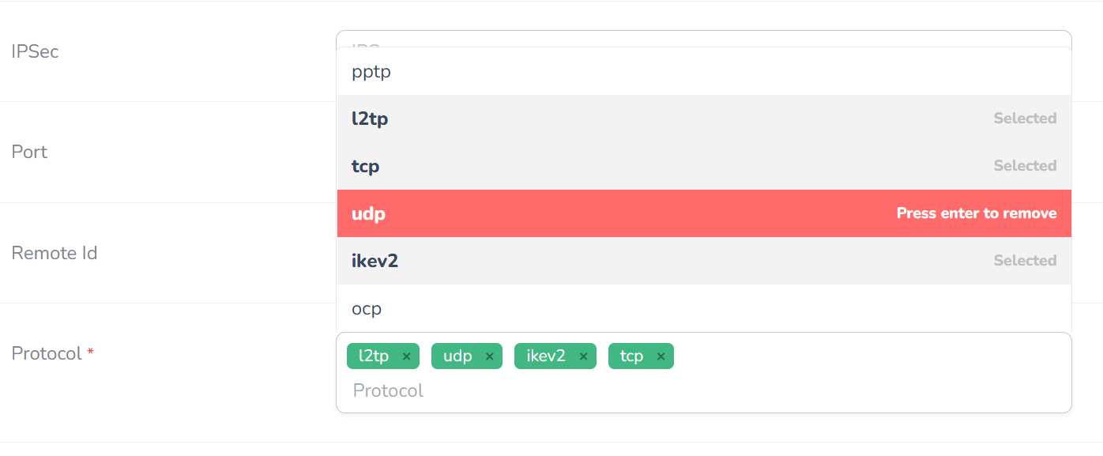This screenshot has height=456, width=1103.
Task: Remove the ikev2 tag via its × icon
Action: [583, 356]
